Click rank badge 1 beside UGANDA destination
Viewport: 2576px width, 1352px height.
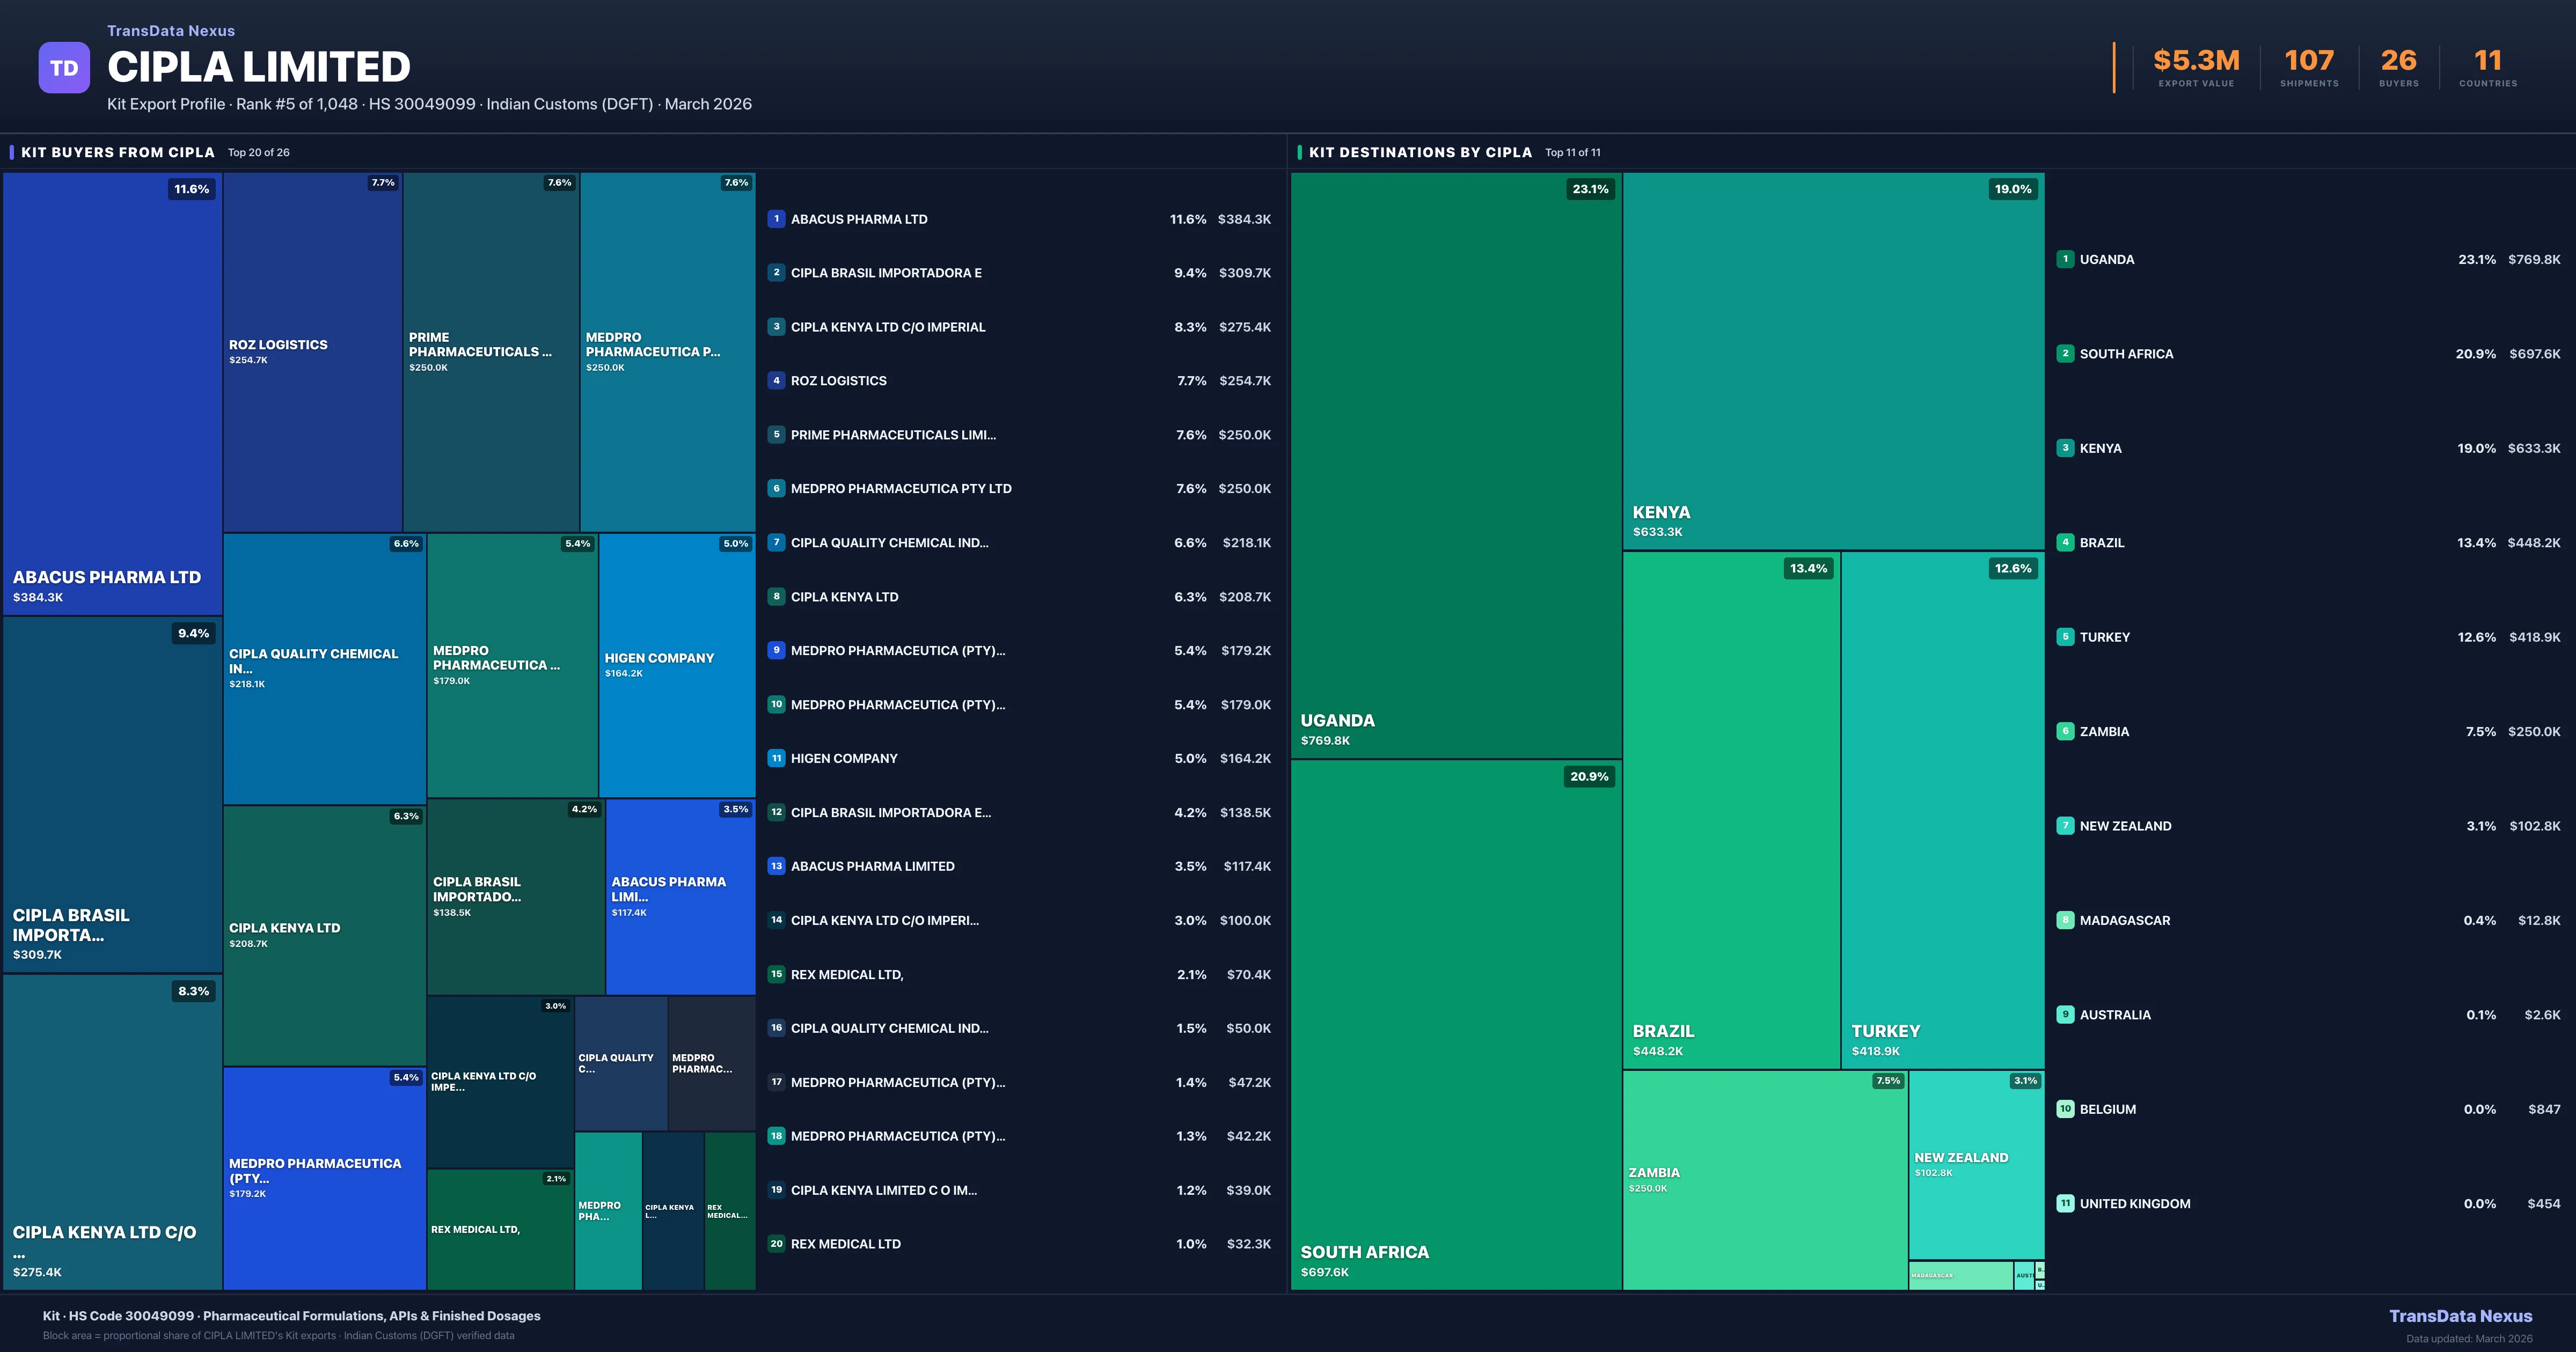2066,259
